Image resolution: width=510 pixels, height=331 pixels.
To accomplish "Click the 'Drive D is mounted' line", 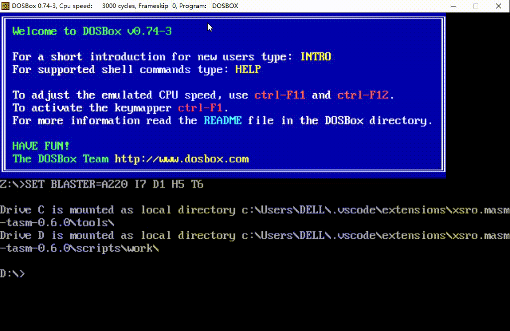I will [255, 236].
